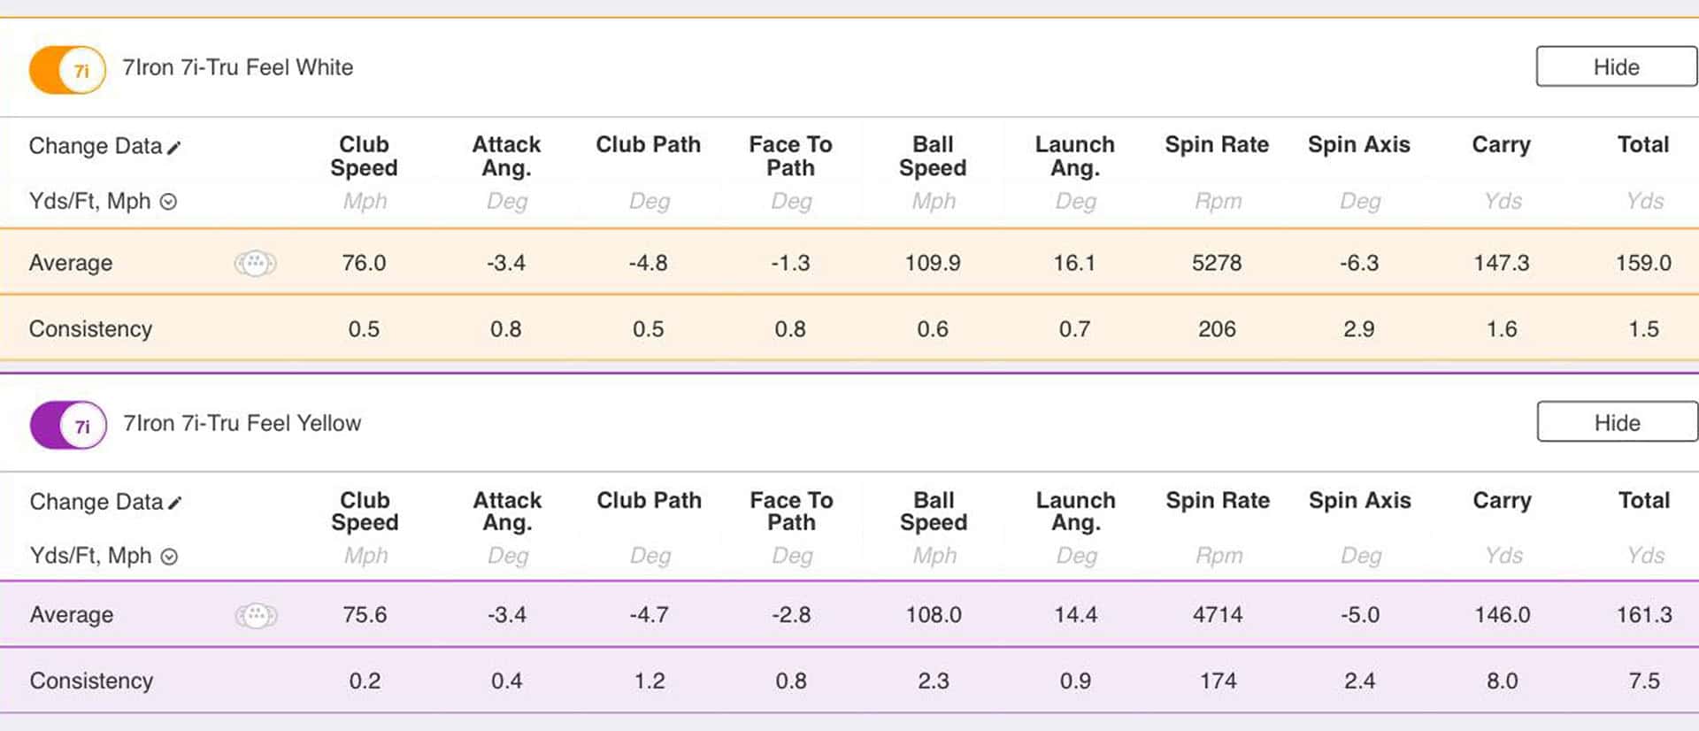Click Spin Axis header in Yellow table

click(x=1360, y=501)
